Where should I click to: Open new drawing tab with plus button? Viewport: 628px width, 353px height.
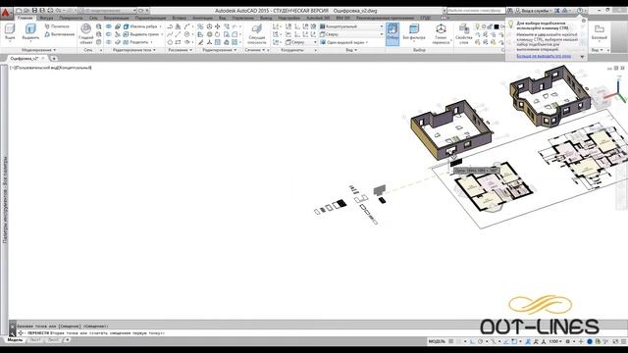(54, 59)
